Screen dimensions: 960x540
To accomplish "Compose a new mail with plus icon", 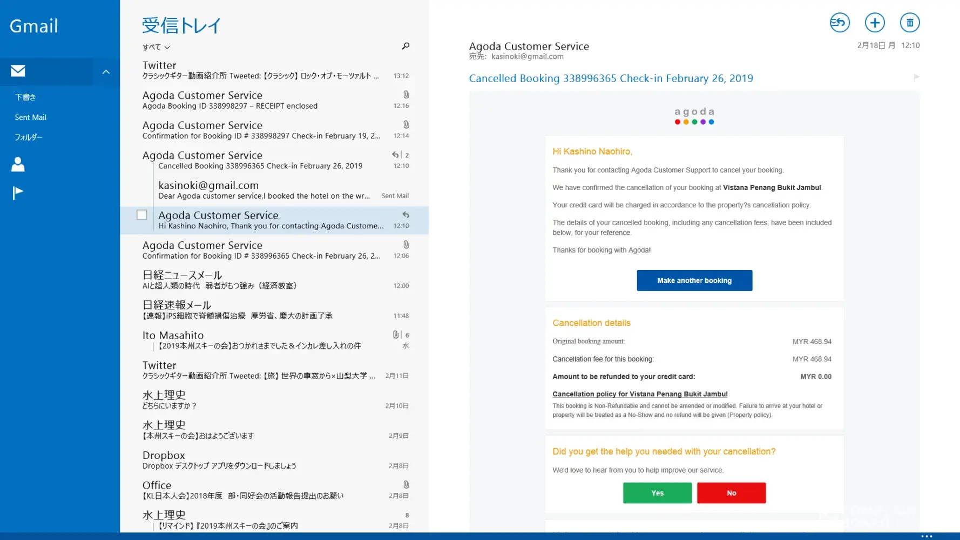I will 875,23.
